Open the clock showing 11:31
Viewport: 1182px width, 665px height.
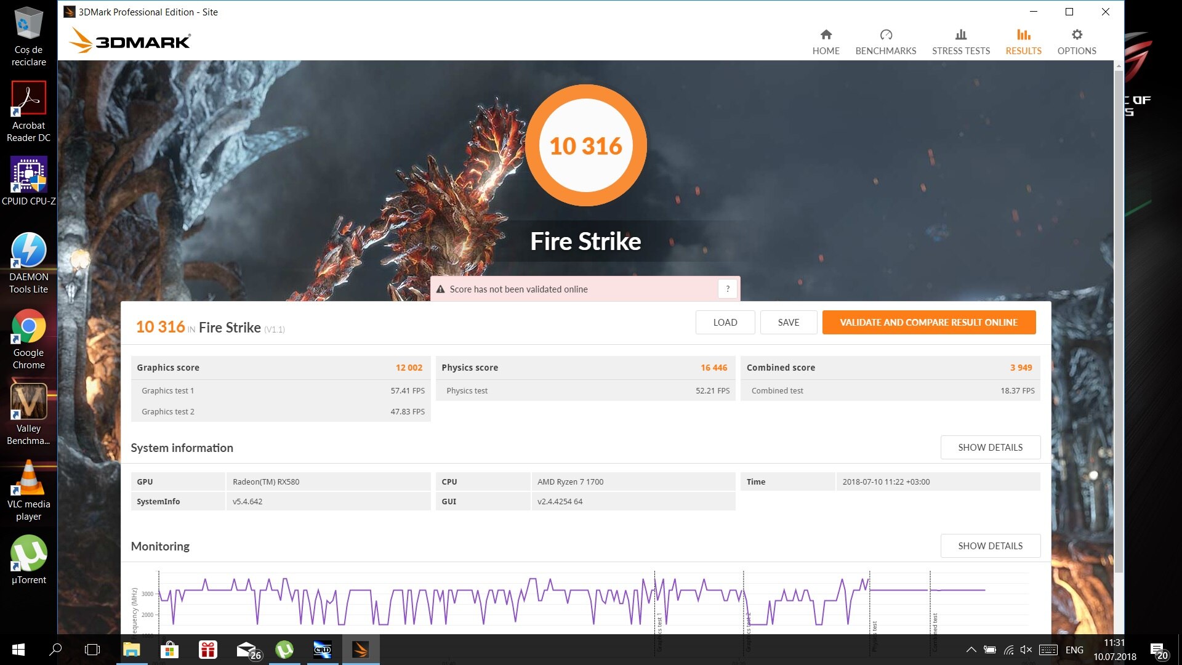coord(1114,650)
